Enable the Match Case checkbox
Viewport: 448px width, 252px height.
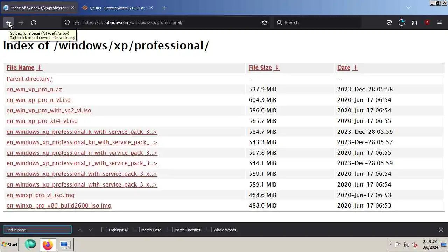[x=137, y=230]
